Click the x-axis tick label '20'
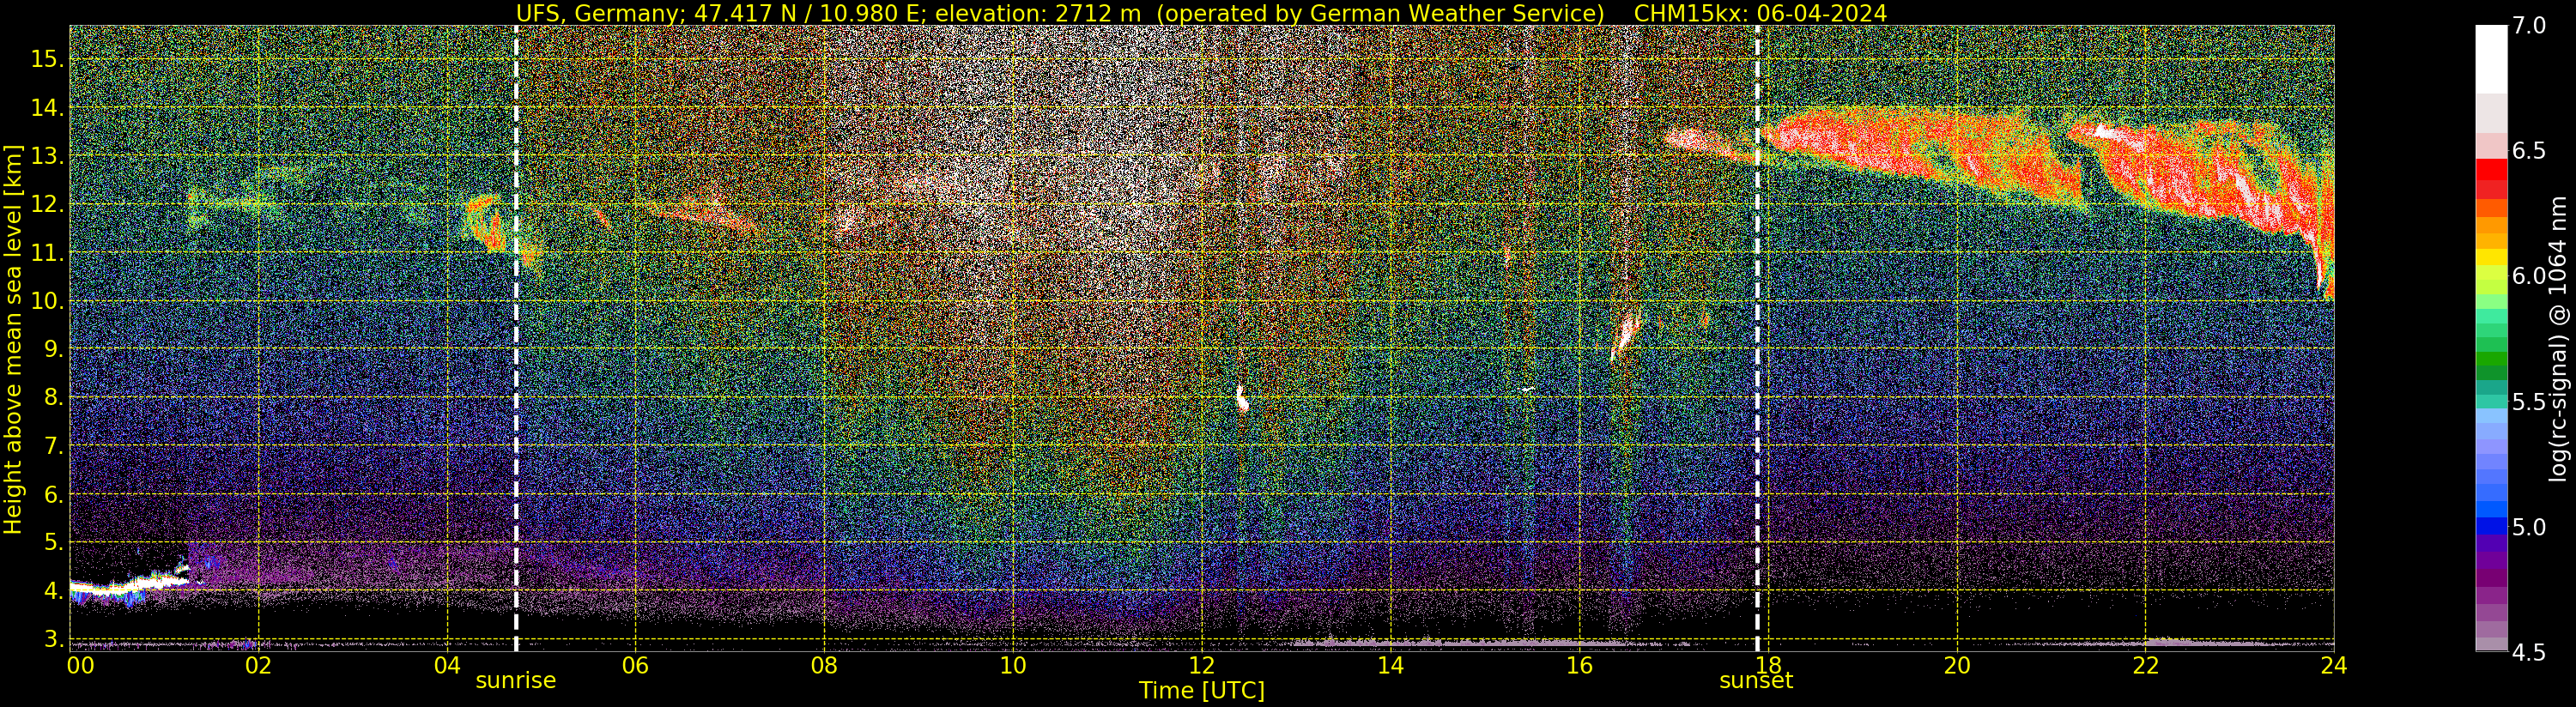 (x=1956, y=665)
